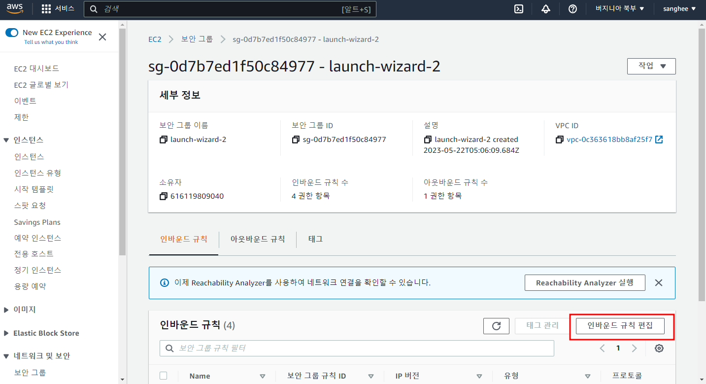Screen dimensions: 706x384
Task: Copy the 소유자 account number
Action: (x=164, y=196)
